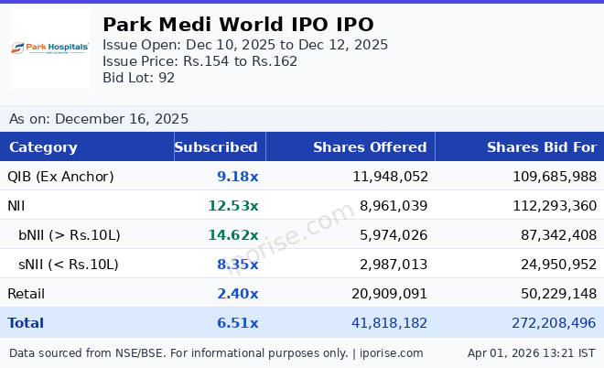Click the 12.53x NII subscription value
Viewport: 604px width, 368px height.
click(x=232, y=206)
